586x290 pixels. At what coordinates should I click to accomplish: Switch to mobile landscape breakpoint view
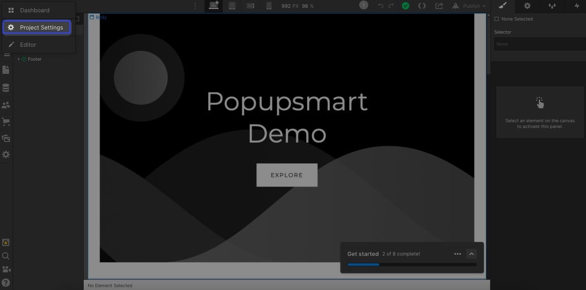(x=250, y=6)
